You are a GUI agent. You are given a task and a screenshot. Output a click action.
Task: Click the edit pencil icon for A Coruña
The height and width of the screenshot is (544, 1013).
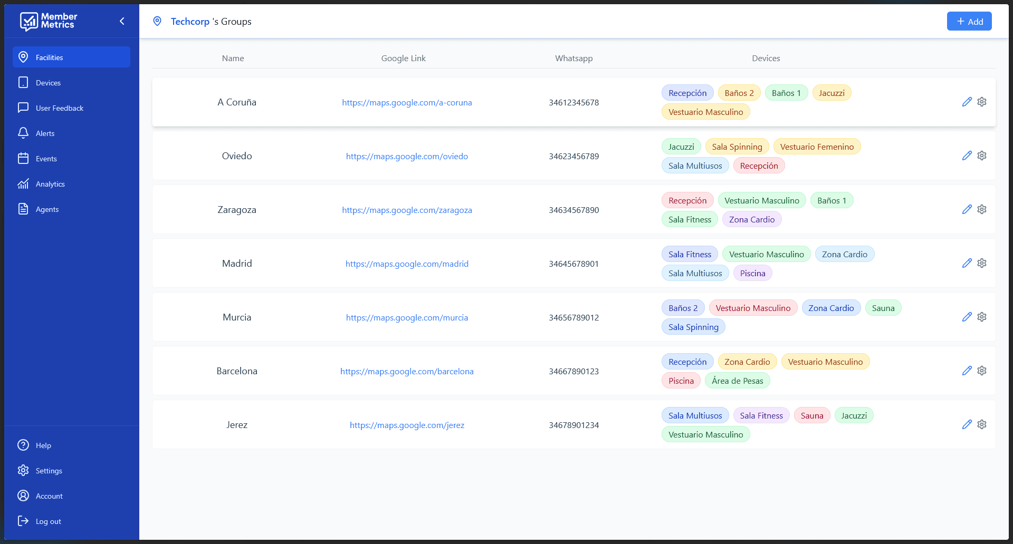coord(967,102)
